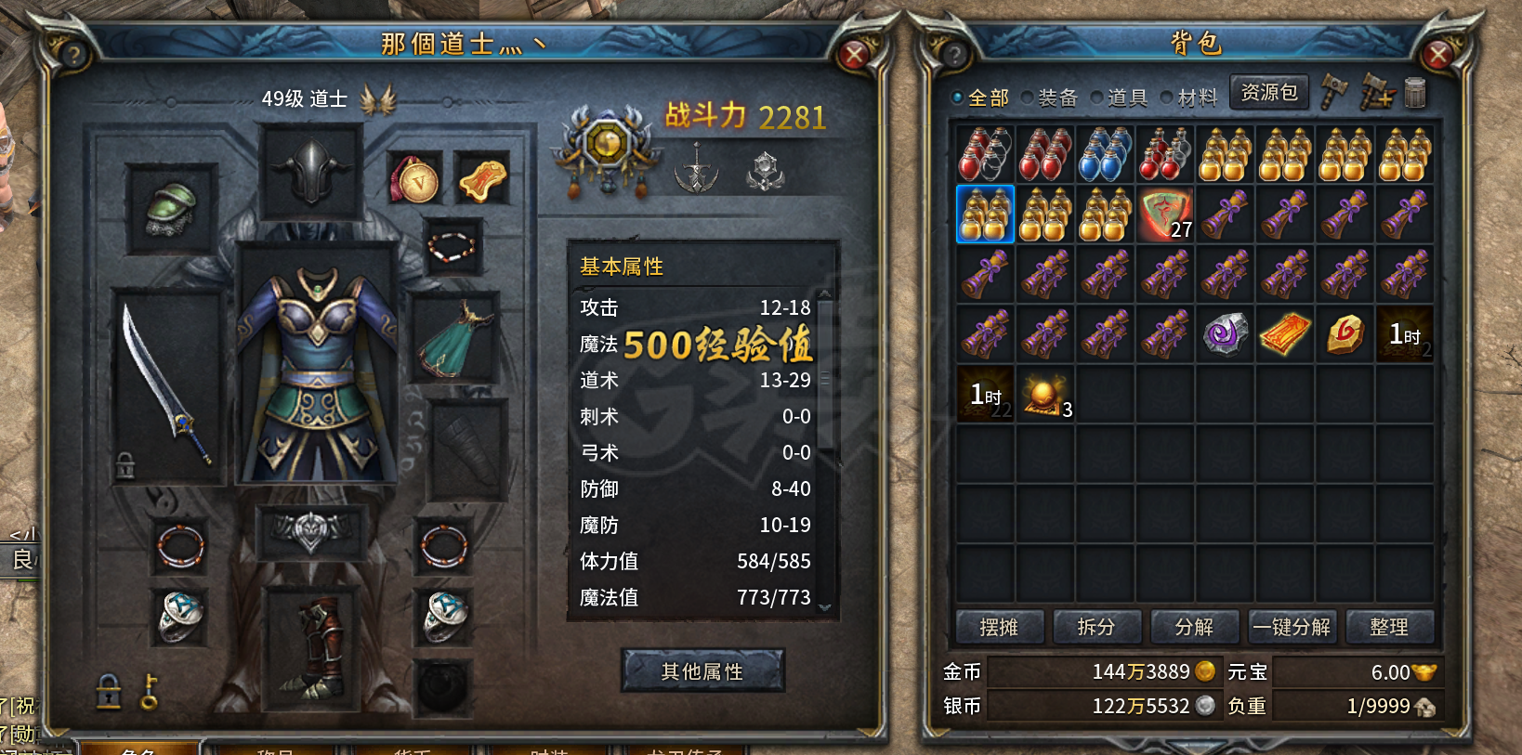This screenshot has height=755, width=1522.
Task: Select the shield item showing 27
Action: click(1166, 215)
